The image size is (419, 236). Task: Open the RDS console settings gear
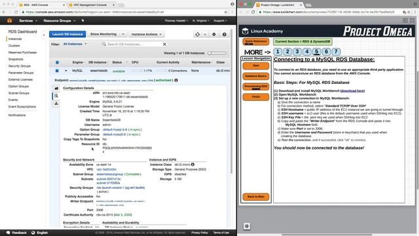point(214,34)
